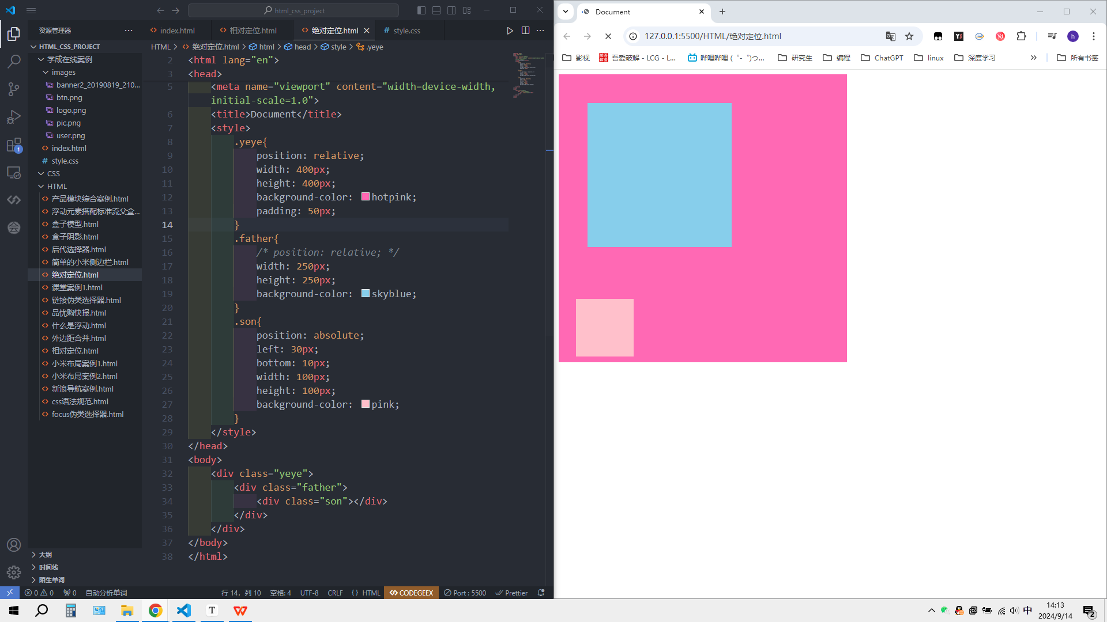Collapse the images folder
Viewport: 1107px width, 622px height.
pyautogui.click(x=63, y=72)
